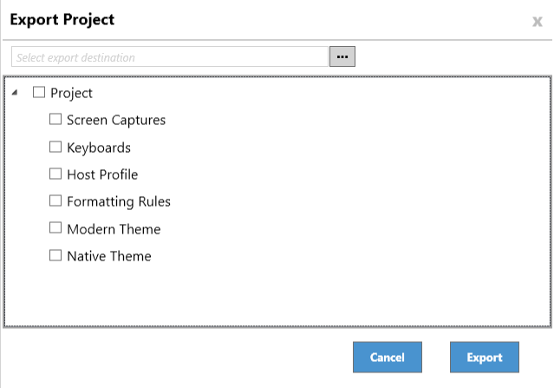Toggle the Formatting Rules checkbox

click(x=55, y=201)
